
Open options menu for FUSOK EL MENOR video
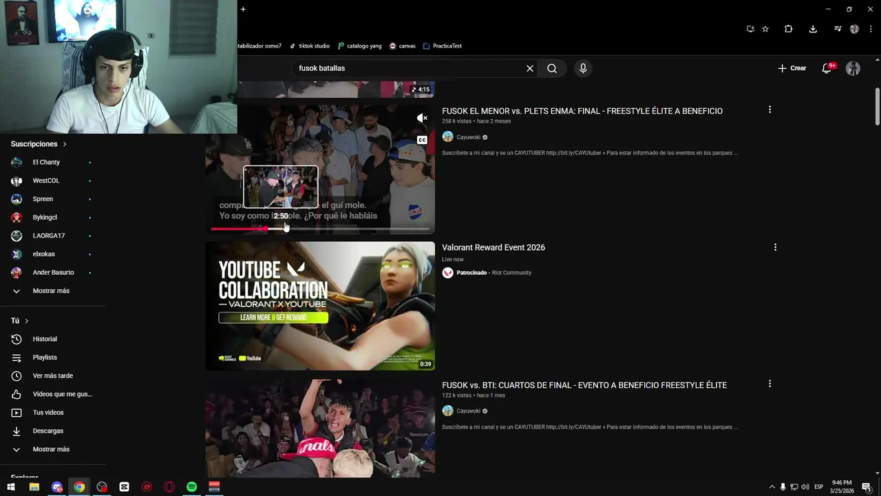(769, 110)
